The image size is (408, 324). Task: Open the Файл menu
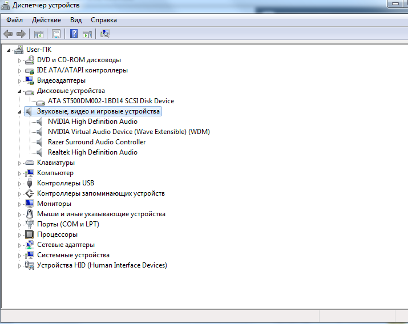[14, 20]
